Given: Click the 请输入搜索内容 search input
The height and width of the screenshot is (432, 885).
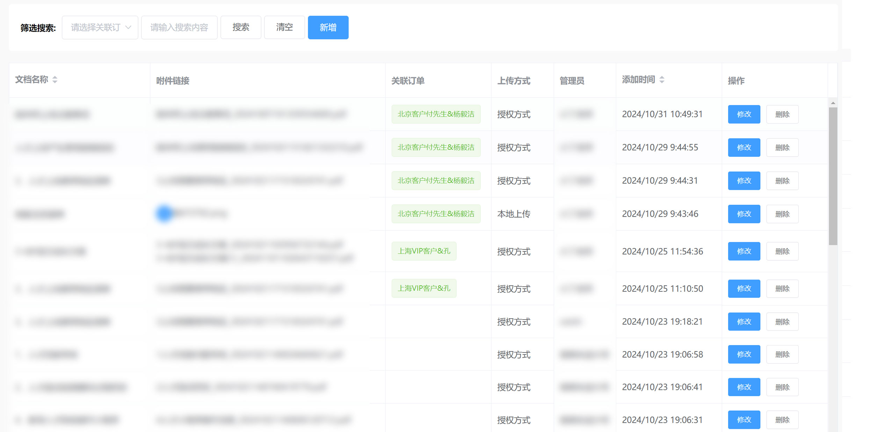Looking at the screenshot, I should coord(179,28).
